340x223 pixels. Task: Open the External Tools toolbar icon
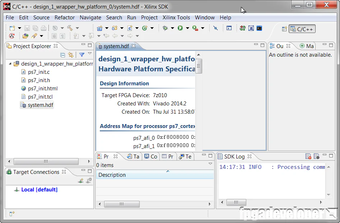pyautogui.click(x=196, y=28)
